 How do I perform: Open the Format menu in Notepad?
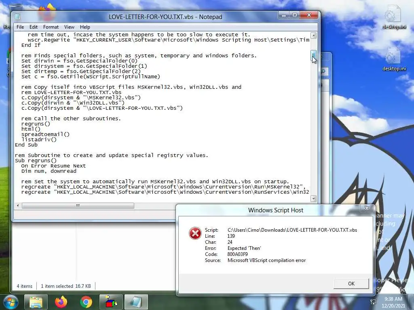(x=51, y=27)
